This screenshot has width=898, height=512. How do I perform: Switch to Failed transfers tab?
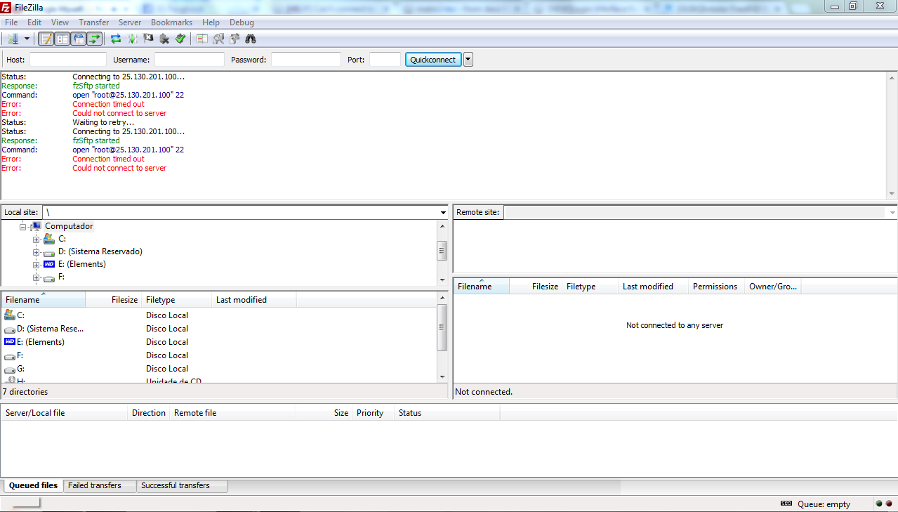100,485
